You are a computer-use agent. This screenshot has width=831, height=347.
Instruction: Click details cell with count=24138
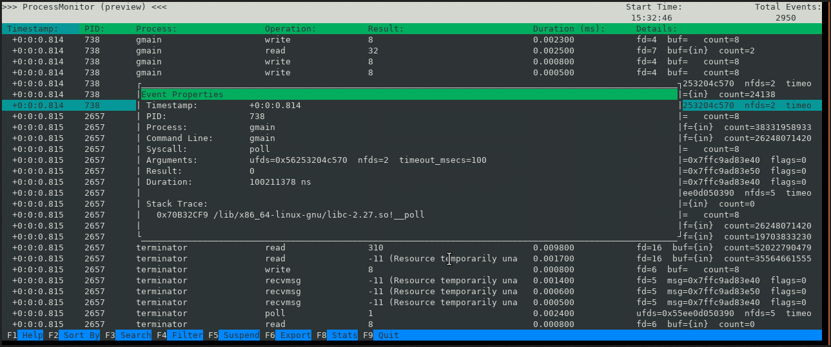tap(729, 95)
